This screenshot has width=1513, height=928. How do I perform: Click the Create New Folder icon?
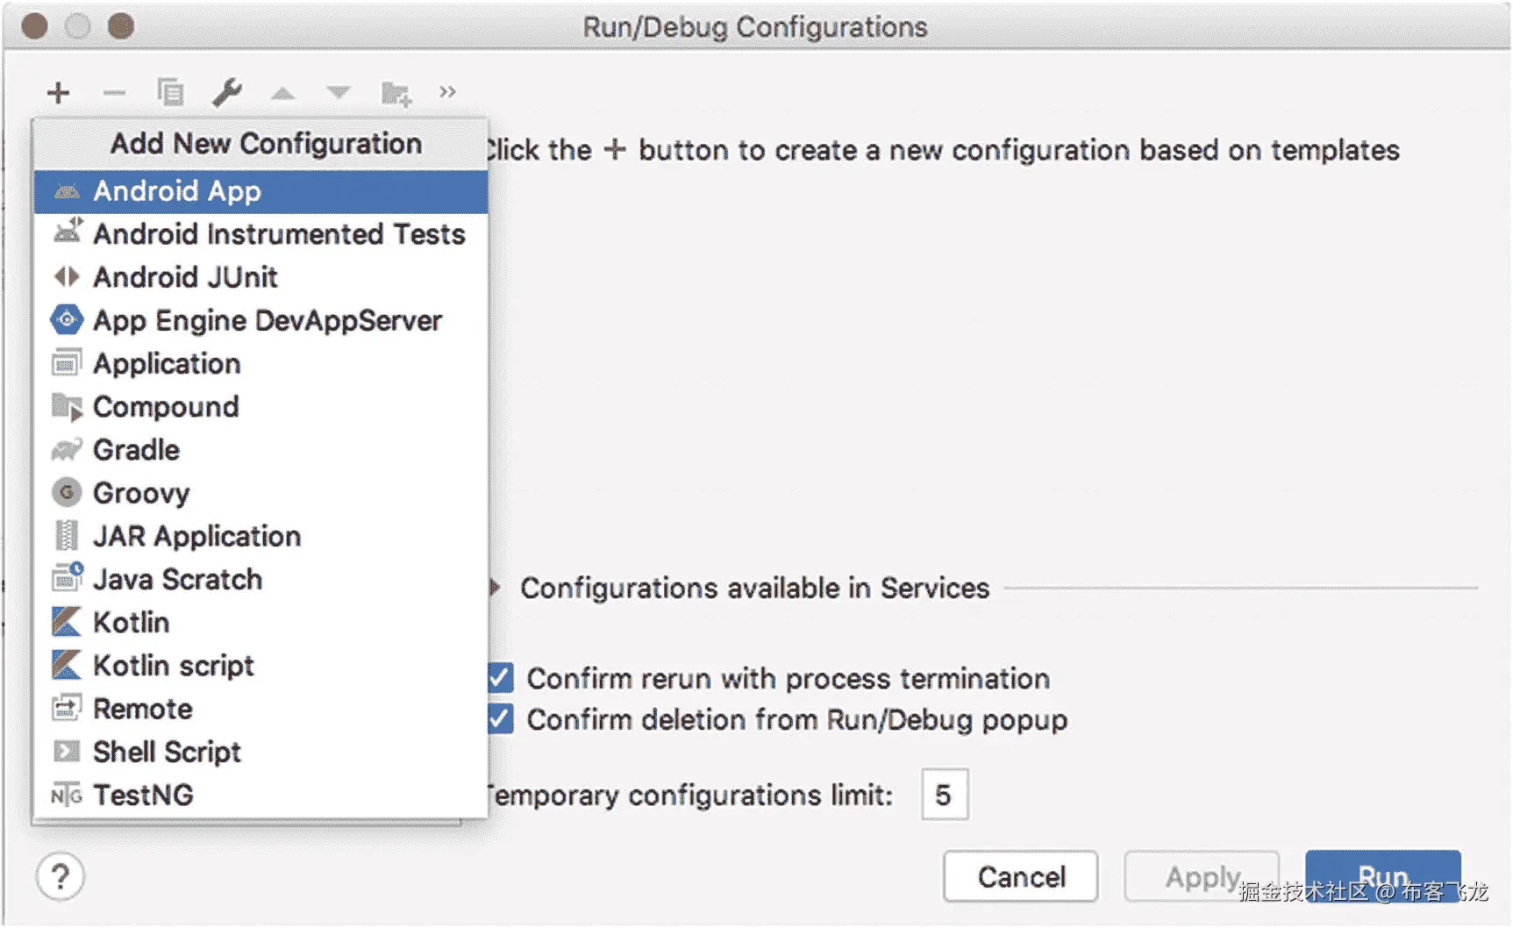point(396,93)
